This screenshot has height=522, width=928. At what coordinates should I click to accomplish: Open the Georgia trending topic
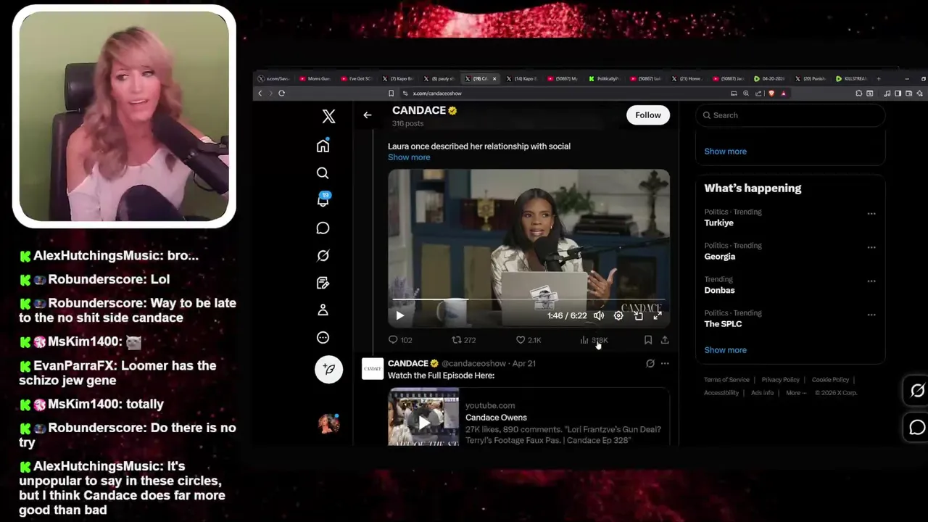pos(720,257)
